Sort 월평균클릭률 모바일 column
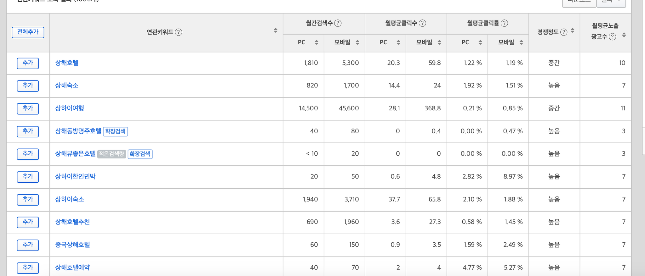The height and width of the screenshot is (276, 645). (x=521, y=42)
